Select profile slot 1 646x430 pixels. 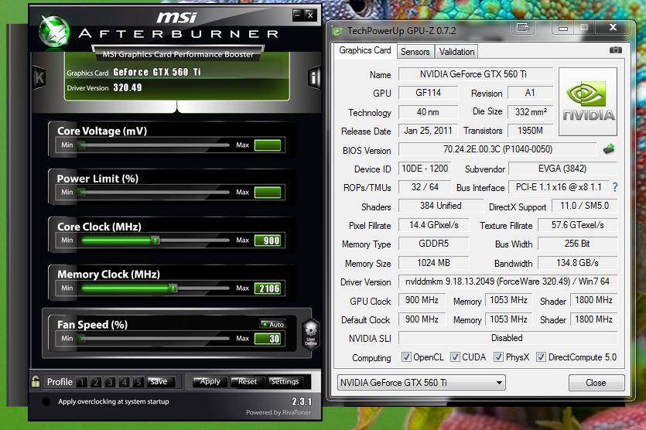click(x=82, y=382)
